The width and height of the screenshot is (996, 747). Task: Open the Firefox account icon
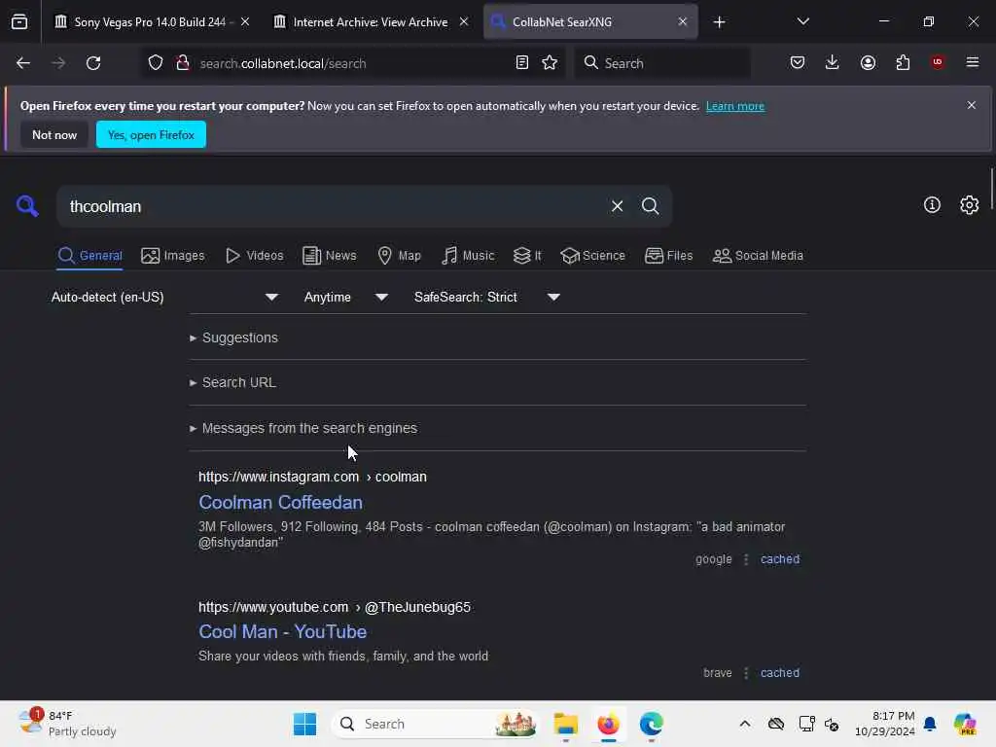click(868, 63)
